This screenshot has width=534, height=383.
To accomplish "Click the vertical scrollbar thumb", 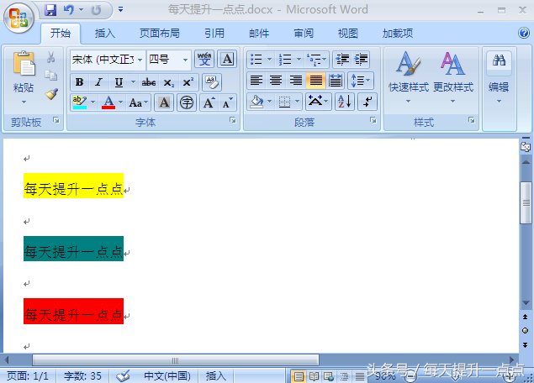I will coord(526,202).
